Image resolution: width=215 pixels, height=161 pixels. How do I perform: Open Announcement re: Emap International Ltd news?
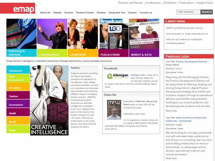[187, 34]
